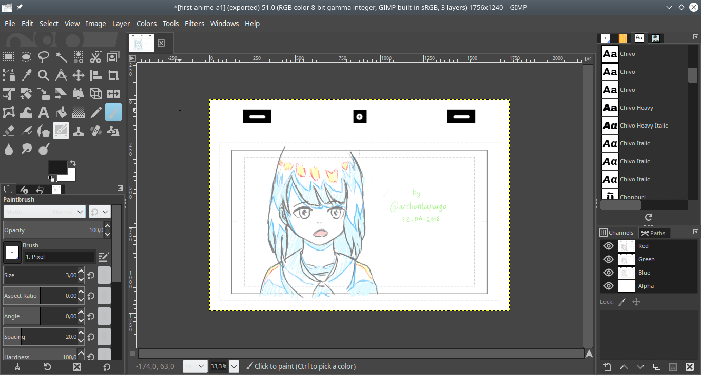The image size is (701, 375).
Task: Click the Refresh fonts icon
Action: (648, 217)
